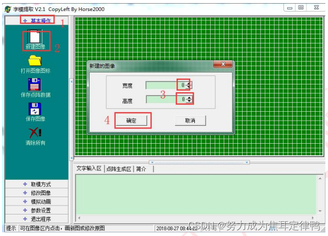This screenshot has height=236, width=328.
Task: Cancel the dialog with 取消
Action: (190, 121)
